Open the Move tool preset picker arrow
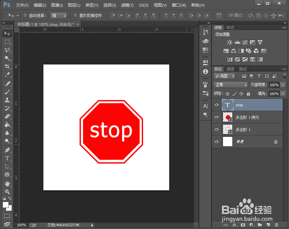The height and width of the screenshot is (229, 289). (18, 16)
